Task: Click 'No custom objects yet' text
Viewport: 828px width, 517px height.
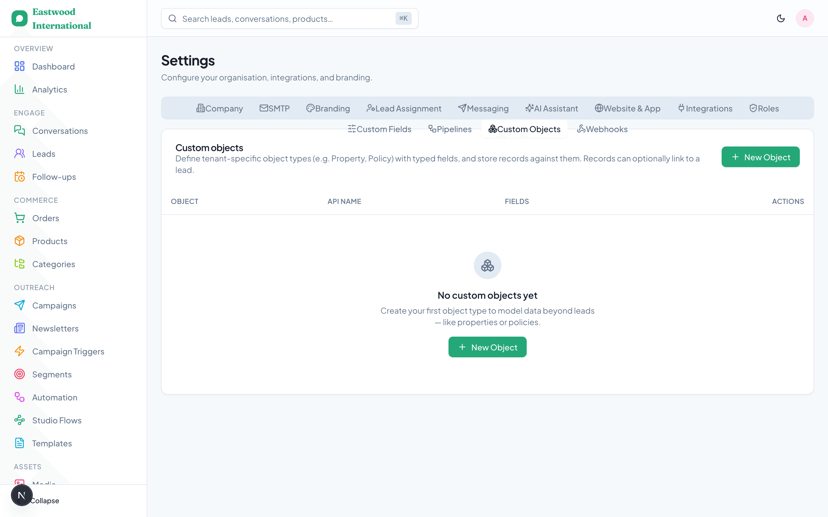Action: point(487,295)
